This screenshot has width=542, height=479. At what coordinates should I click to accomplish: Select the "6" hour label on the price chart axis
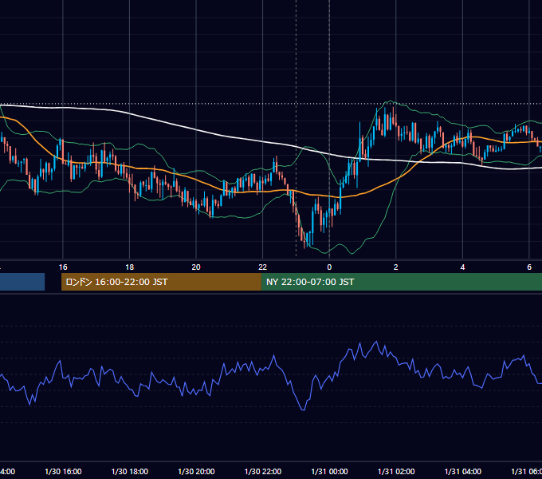click(529, 267)
